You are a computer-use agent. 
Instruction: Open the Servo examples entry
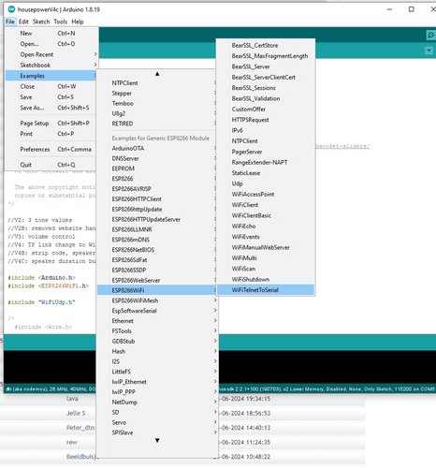pos(157,422)
